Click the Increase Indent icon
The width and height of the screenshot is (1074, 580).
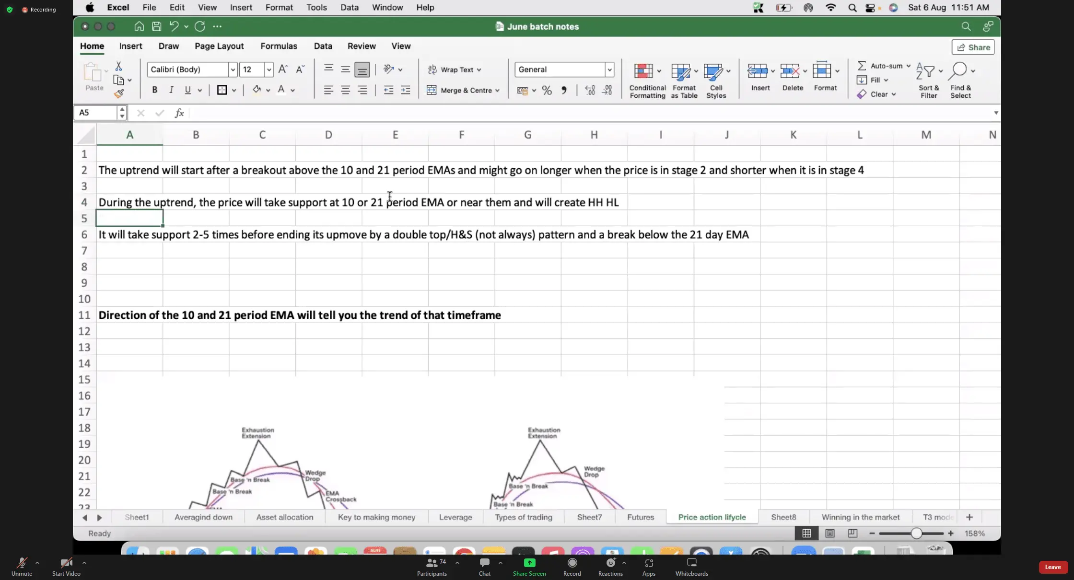click(405, 90)
